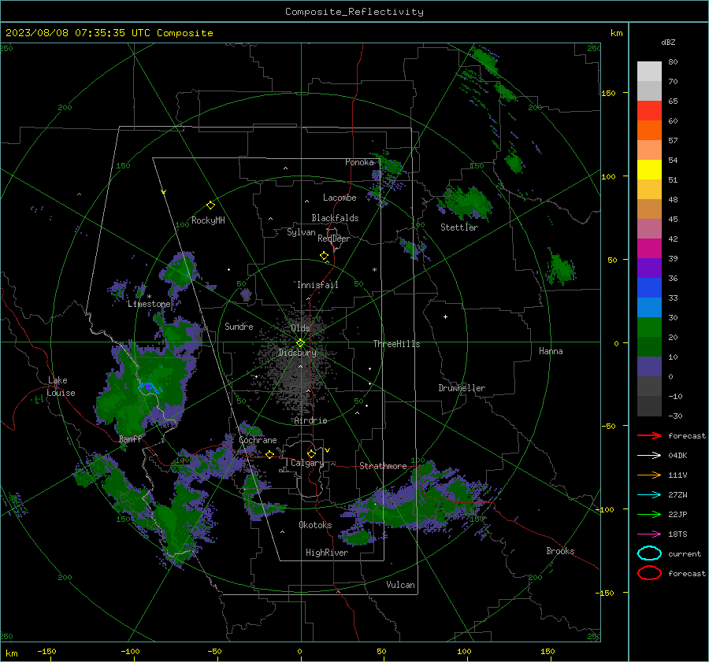
Task: Click the RedDeer city label
Action: coord(334,239)
